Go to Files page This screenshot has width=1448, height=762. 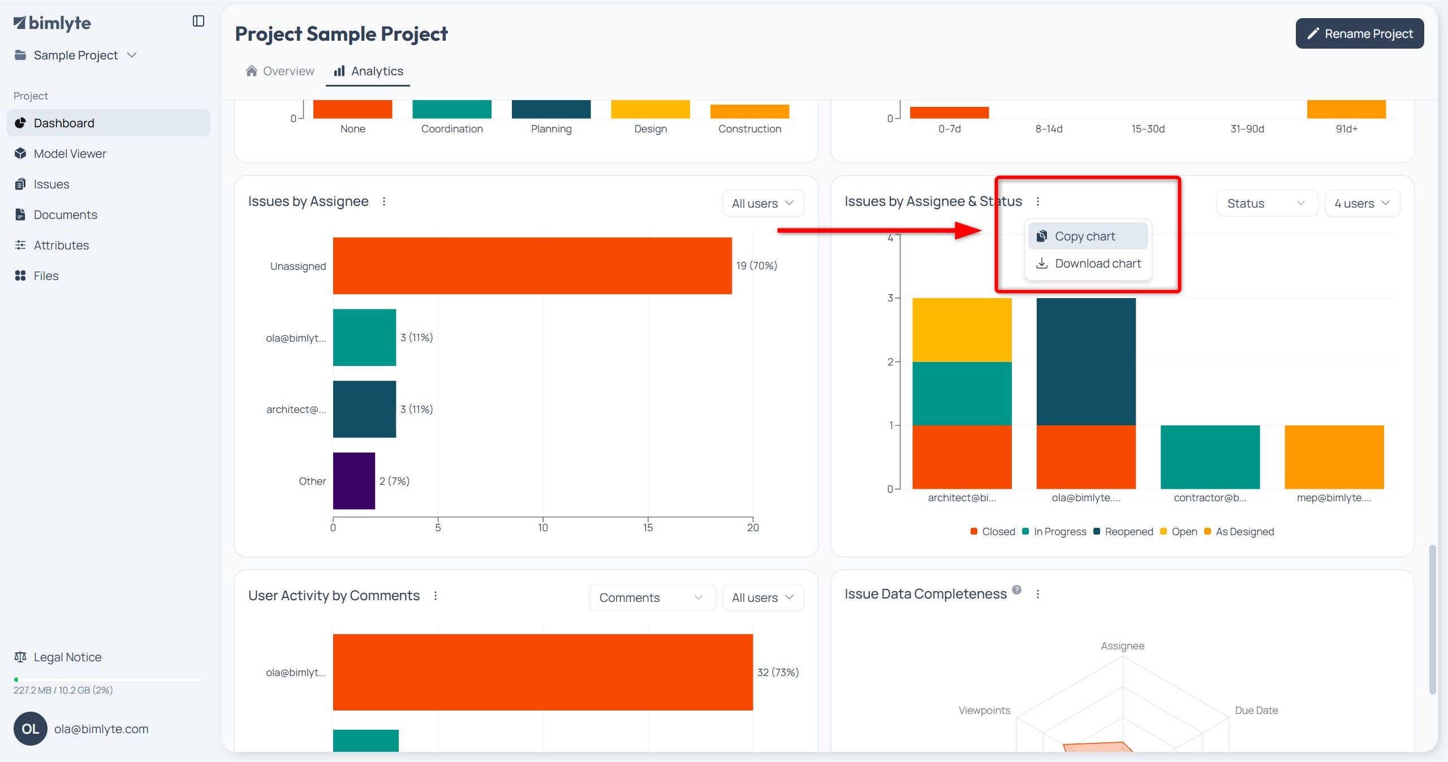tap(109, 275)
